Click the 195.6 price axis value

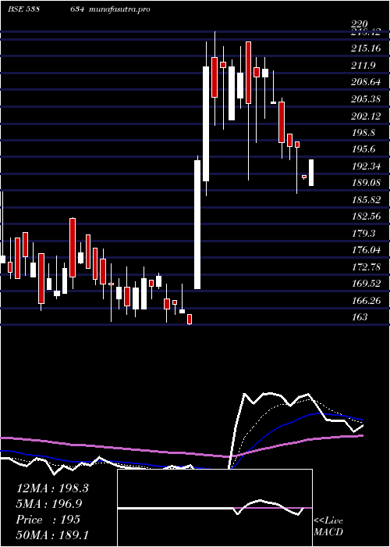pos(363,149)
